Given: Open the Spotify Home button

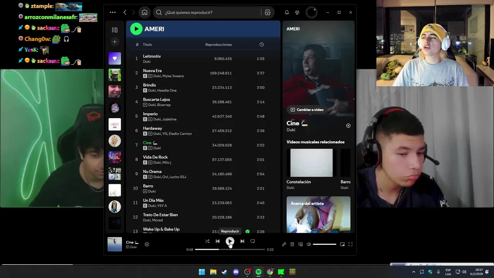Looking at the screenshot, I should click(x=144, y=12).
